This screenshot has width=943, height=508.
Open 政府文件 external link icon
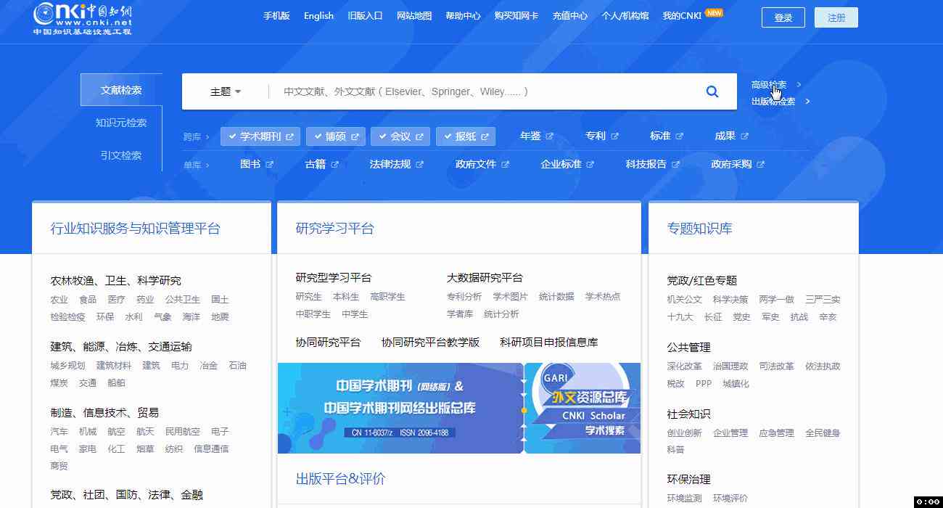click(x=506, y=165)
